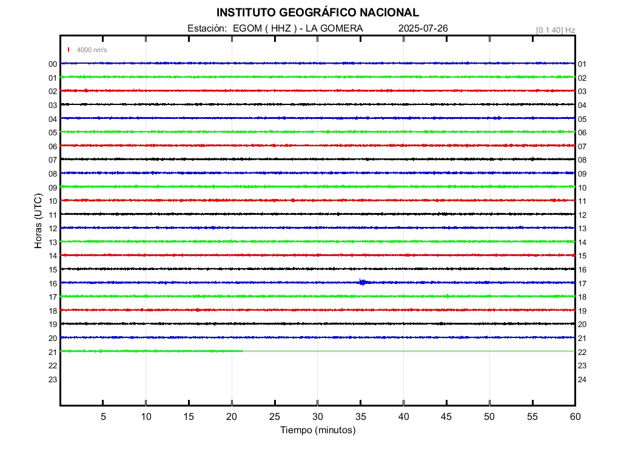Image resolution: width=621 pixels, height=466 pixels.
Task: Click the right-axis hour label 12
Action: click(x=582, y=215)
